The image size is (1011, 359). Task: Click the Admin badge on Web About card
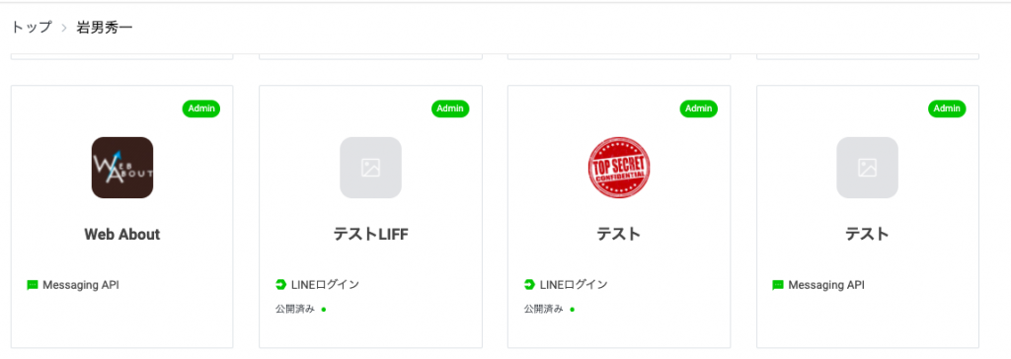pos(201,108)
